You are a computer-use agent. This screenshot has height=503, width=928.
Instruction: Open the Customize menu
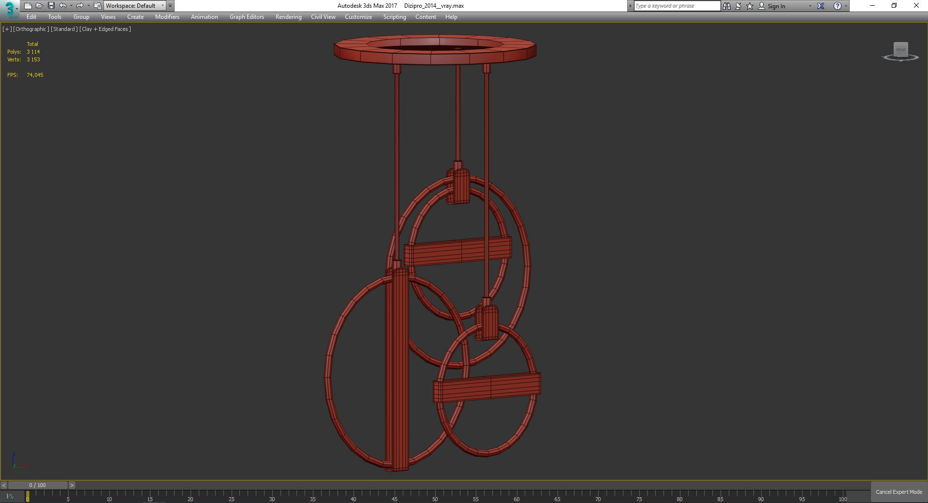(x=358, y=17)
